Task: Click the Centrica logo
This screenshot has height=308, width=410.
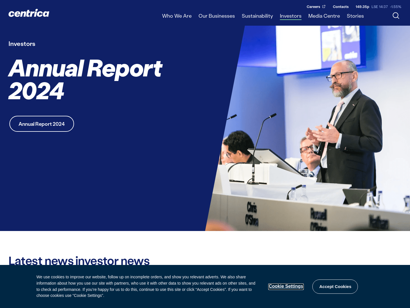Action: pos(29,13)
